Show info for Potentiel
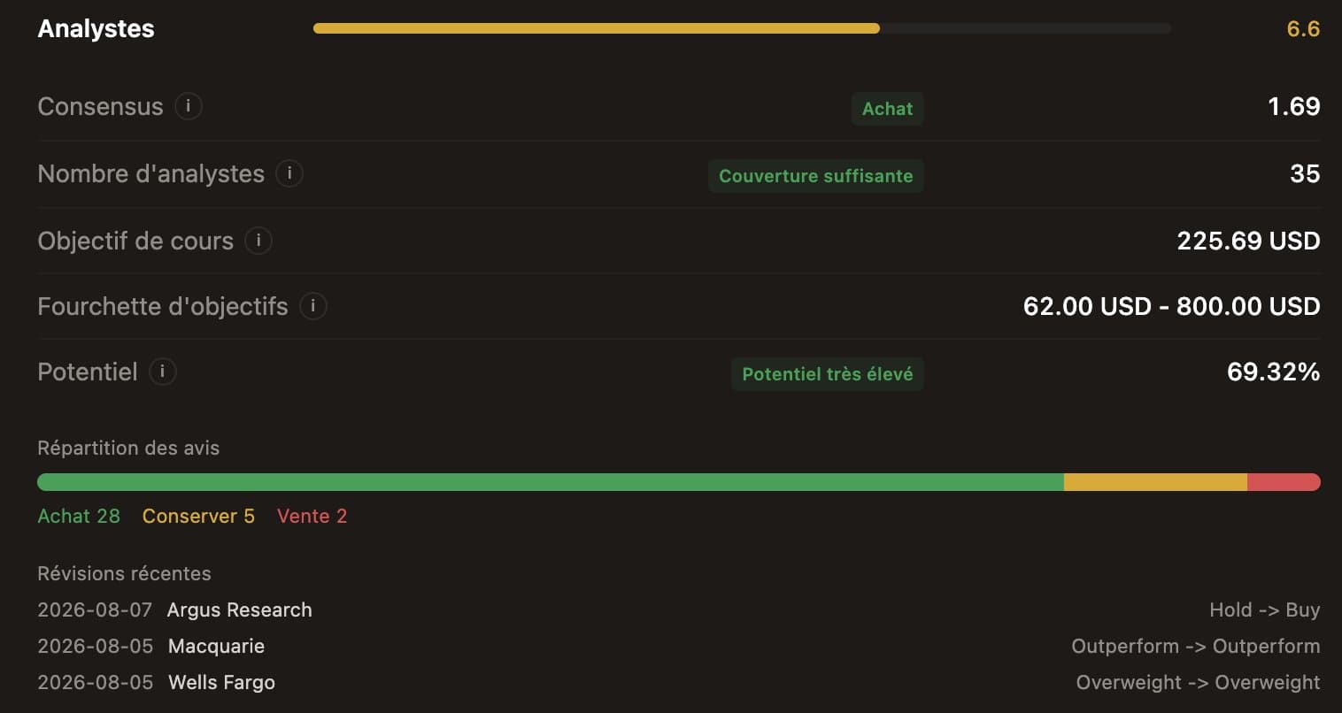 point(163,372)
